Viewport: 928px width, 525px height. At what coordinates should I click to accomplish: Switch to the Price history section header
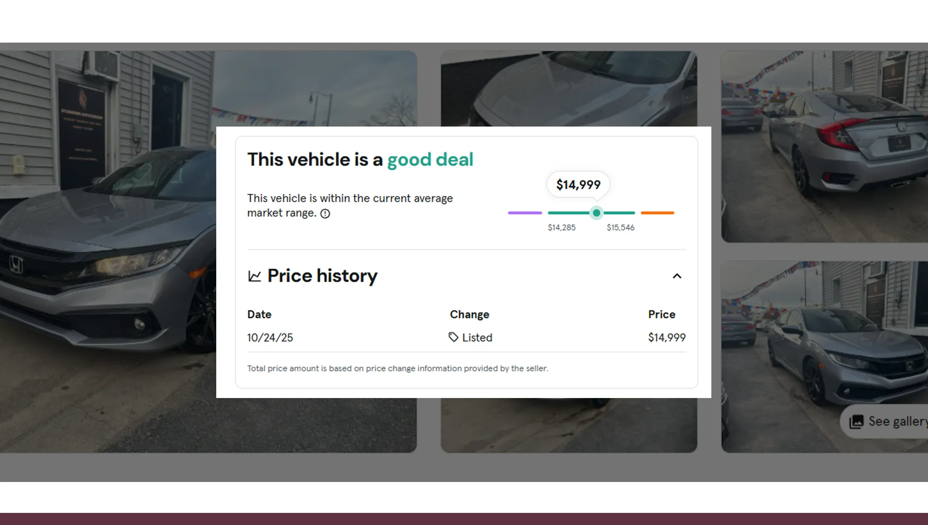(322, 275)
